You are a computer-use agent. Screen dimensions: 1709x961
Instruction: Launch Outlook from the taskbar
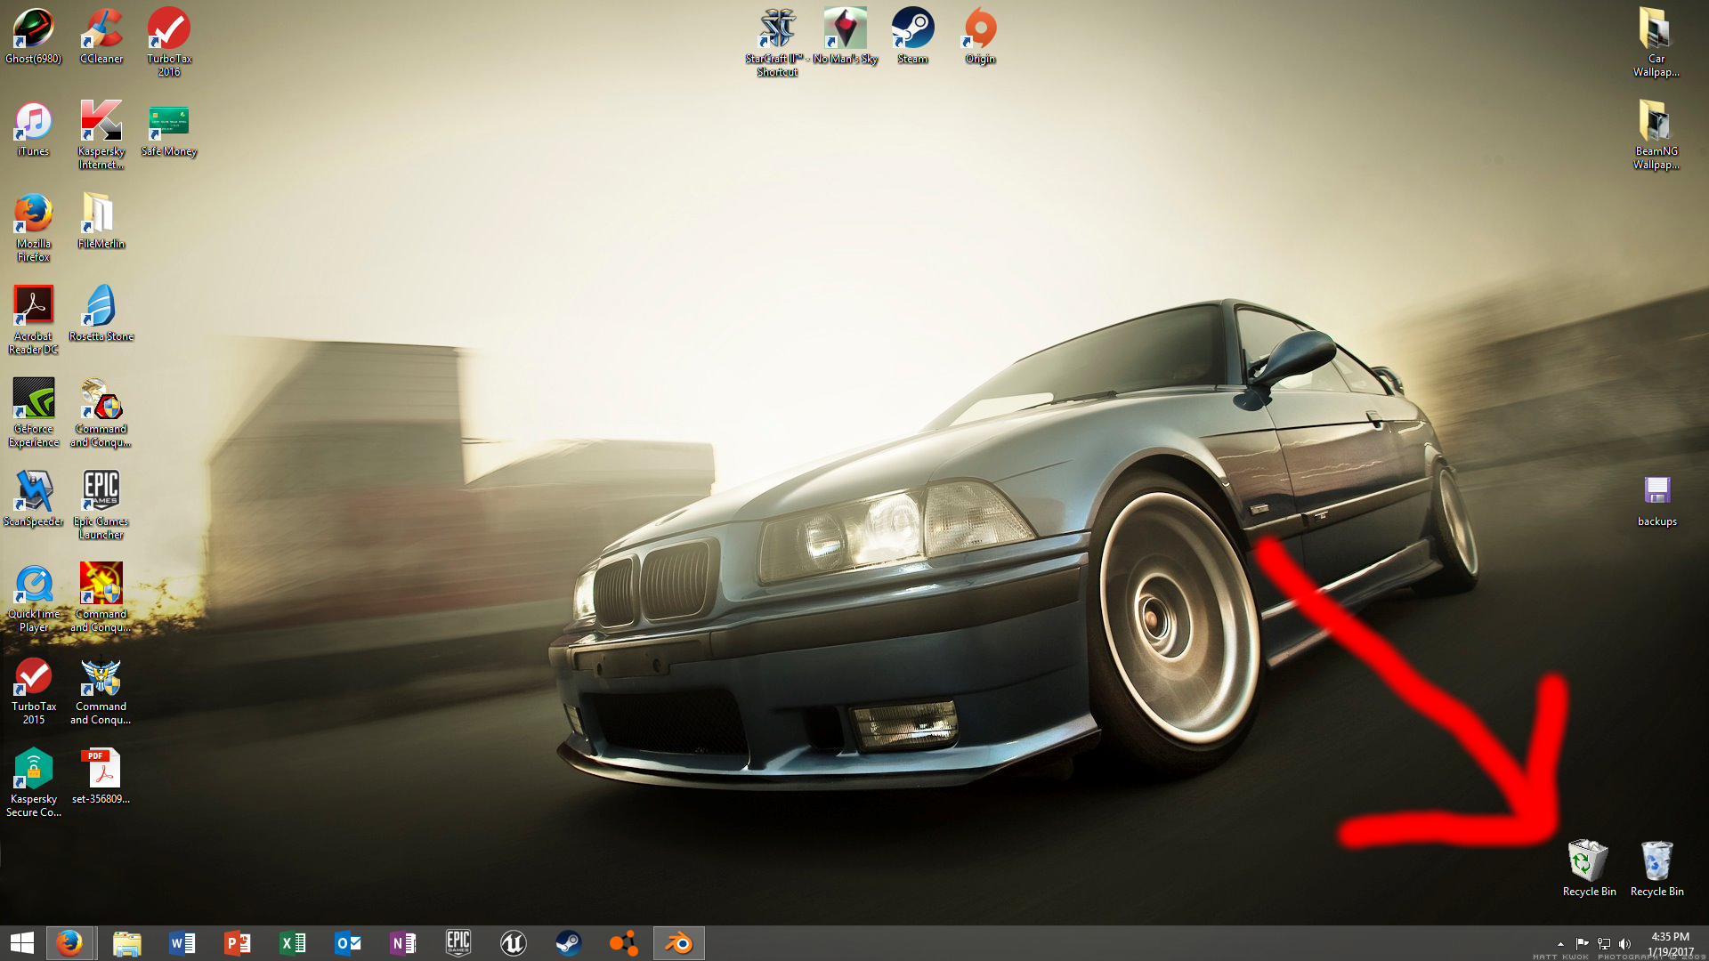pyautogui.click(x=348, y=943)
